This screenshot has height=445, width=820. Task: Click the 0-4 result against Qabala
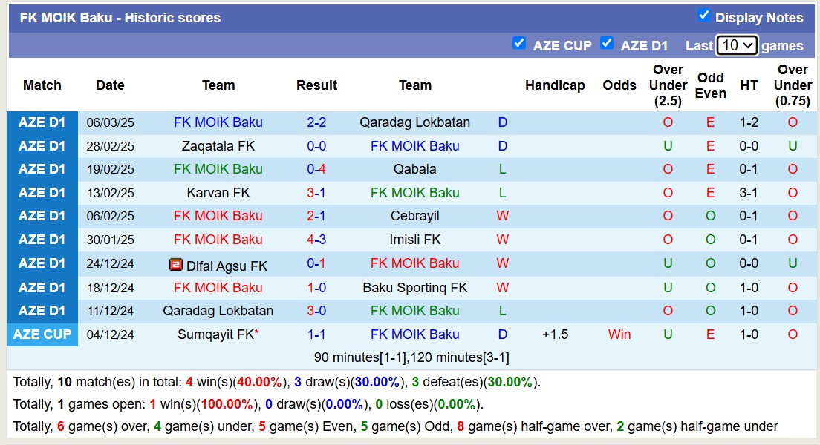coord(316,169)
